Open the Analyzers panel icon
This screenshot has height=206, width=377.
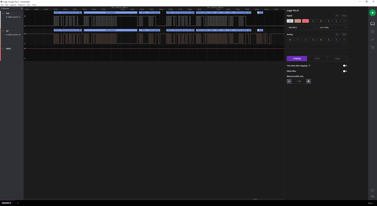click(x=372, y=31)
